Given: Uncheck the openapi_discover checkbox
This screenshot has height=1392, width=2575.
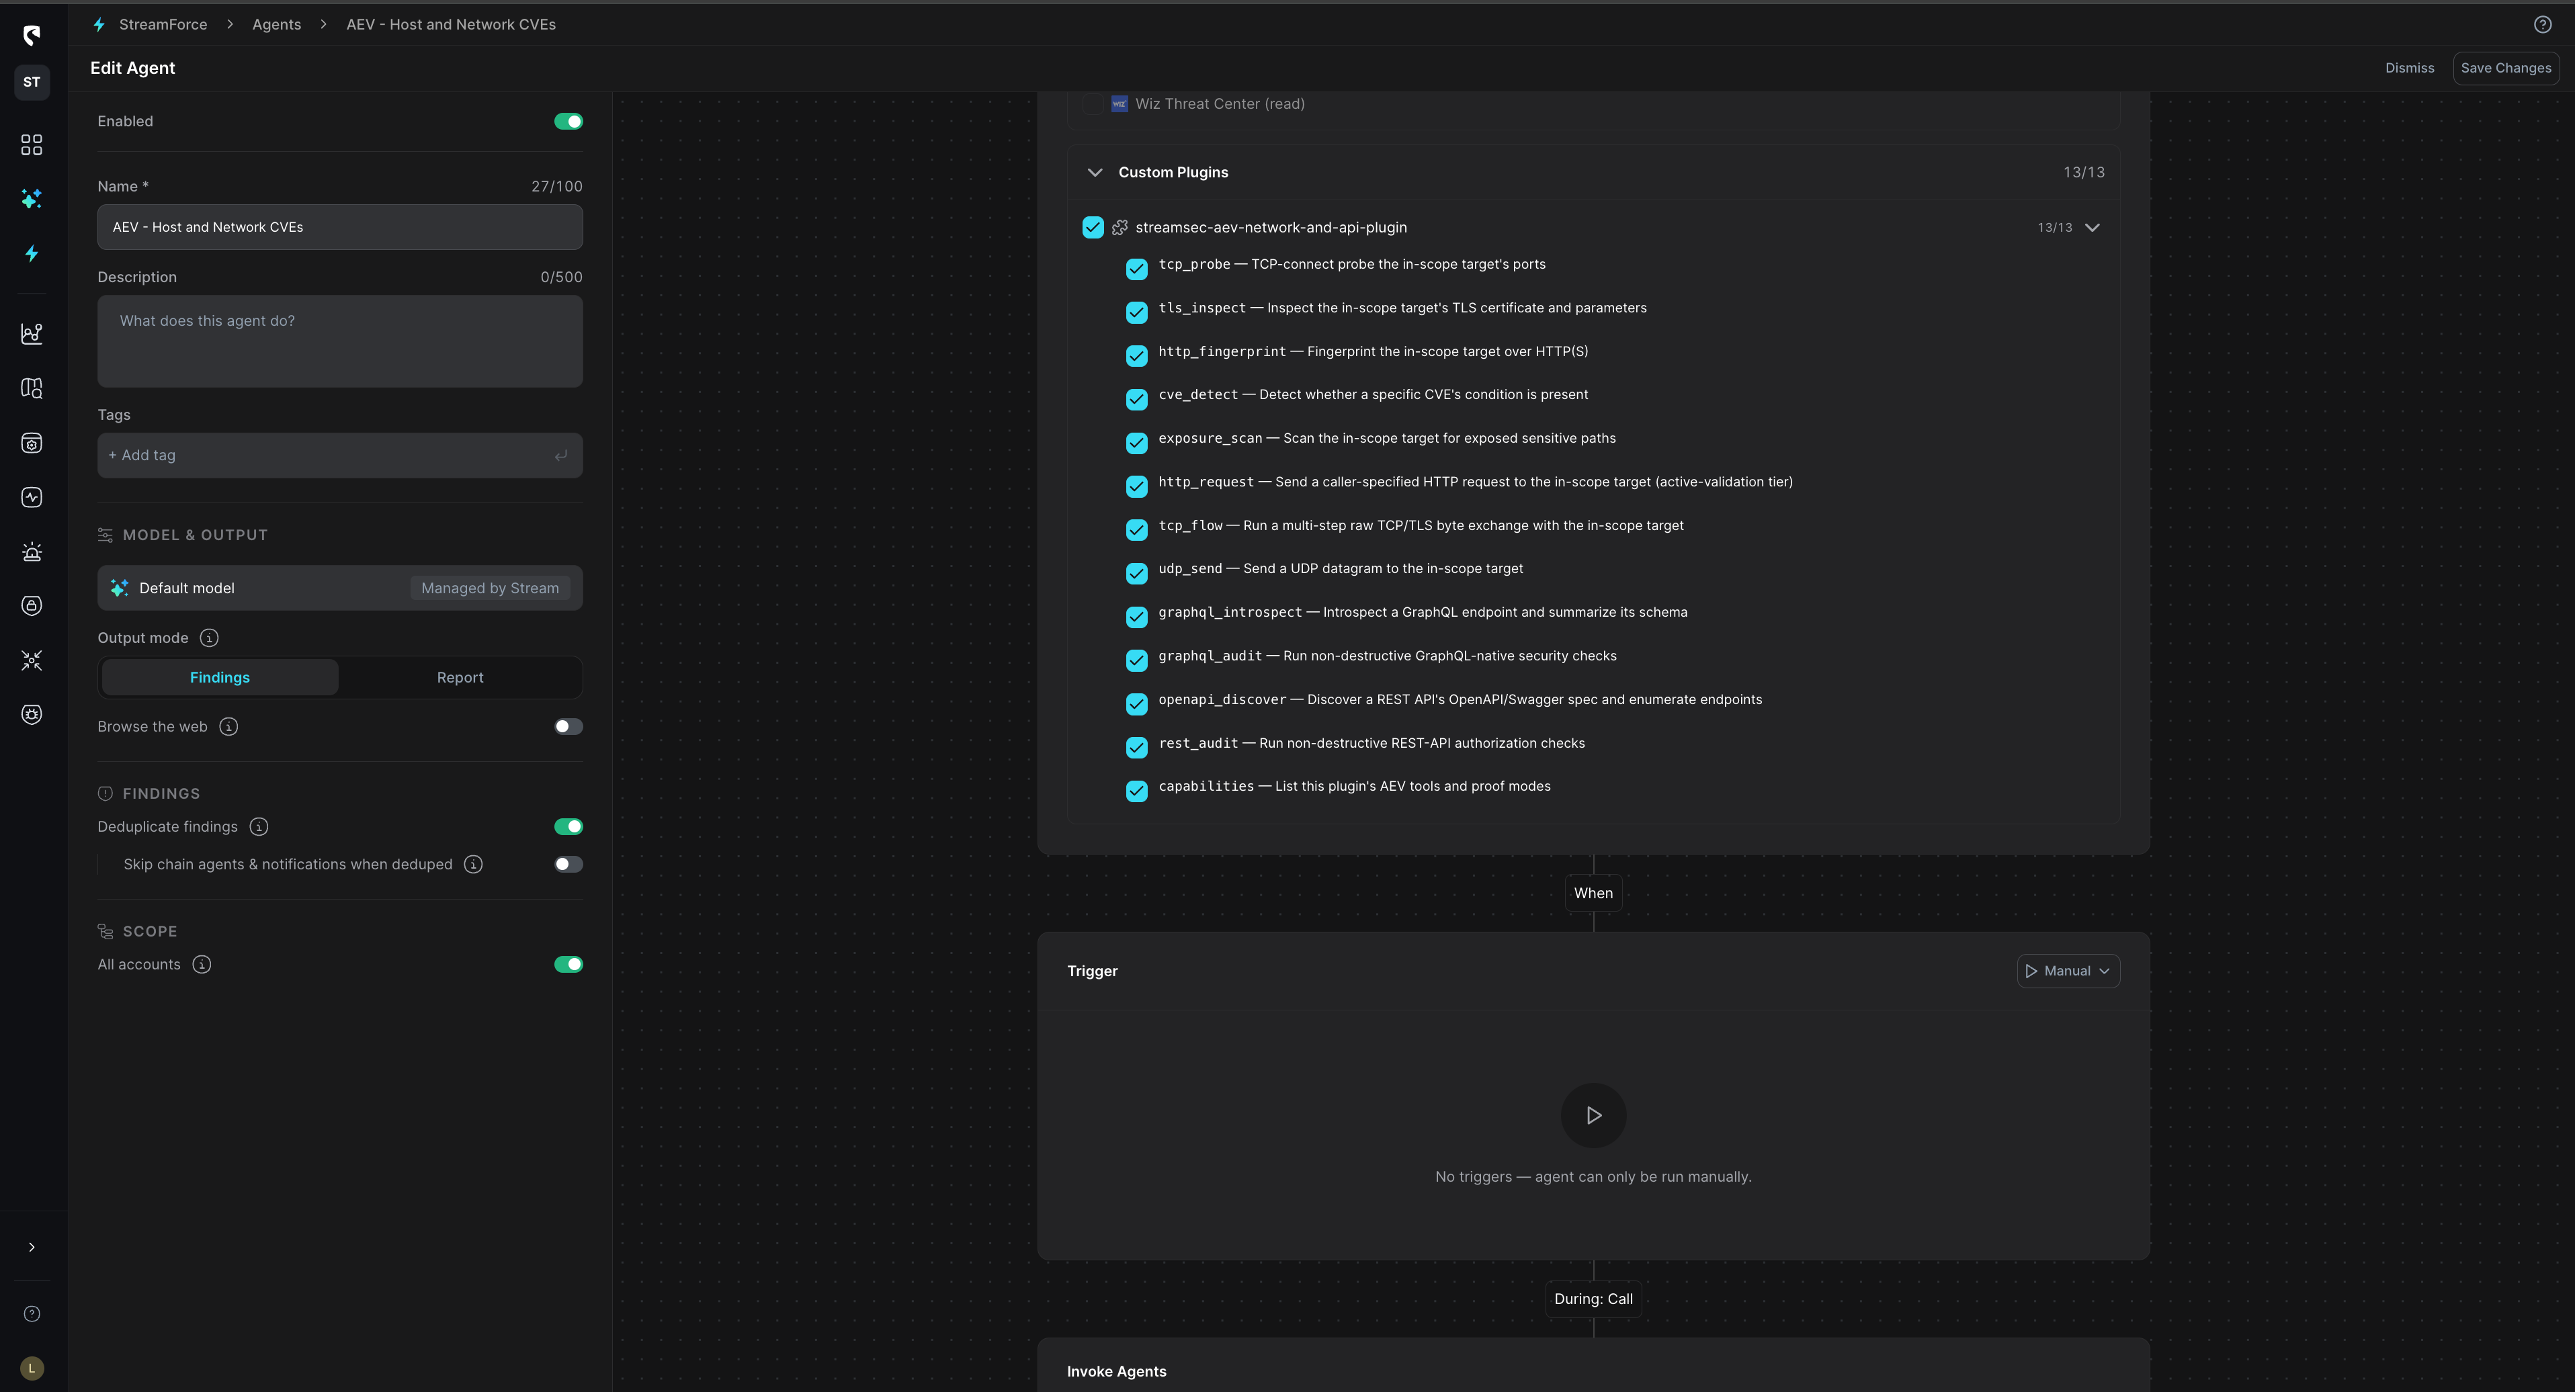Looking at the screenshot, I should pos(1136,705).
